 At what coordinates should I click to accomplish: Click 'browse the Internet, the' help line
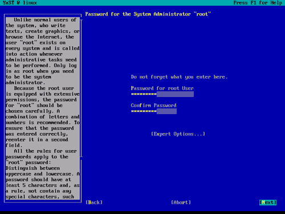pyautogui.click(x=40, y=37)
